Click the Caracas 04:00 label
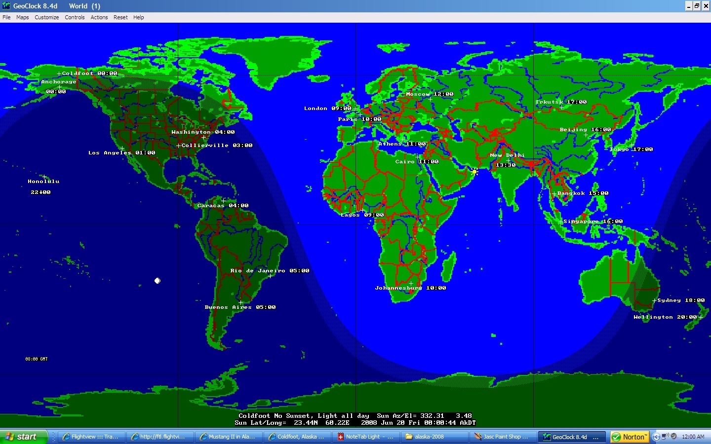711x444 pixels. click(x=223, y=206)
